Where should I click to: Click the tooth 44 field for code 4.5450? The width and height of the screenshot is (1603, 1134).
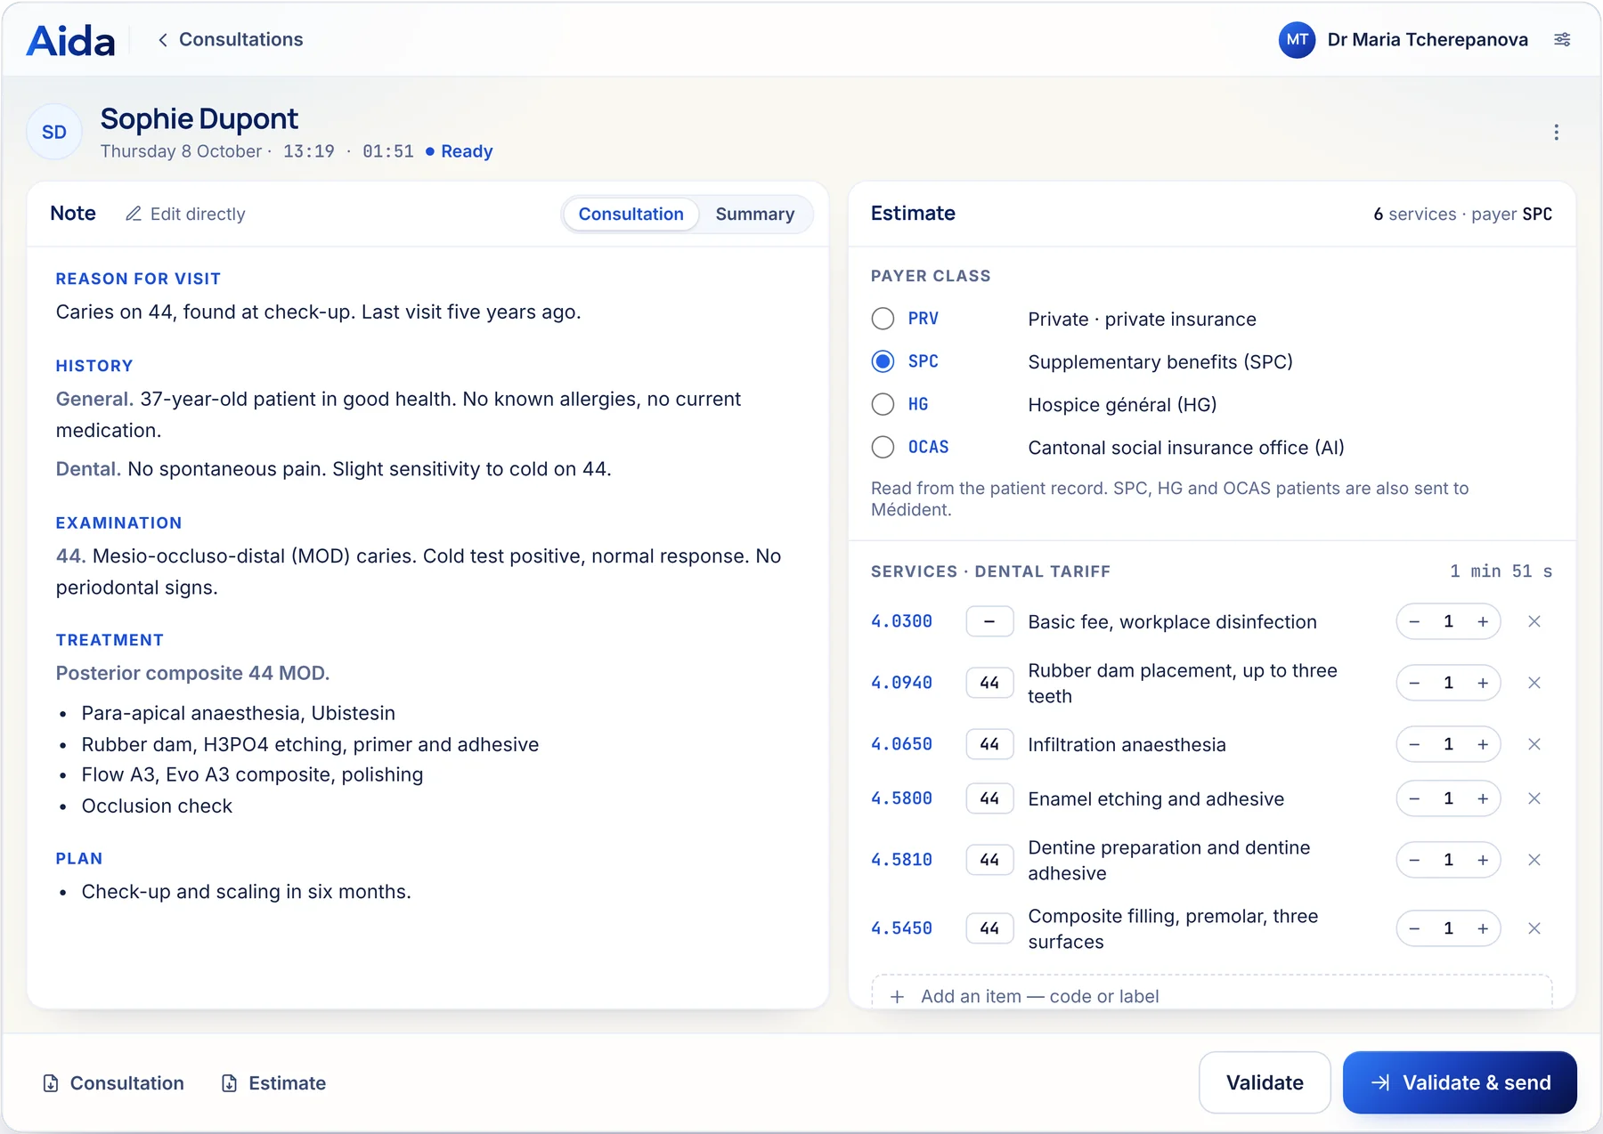989,928
